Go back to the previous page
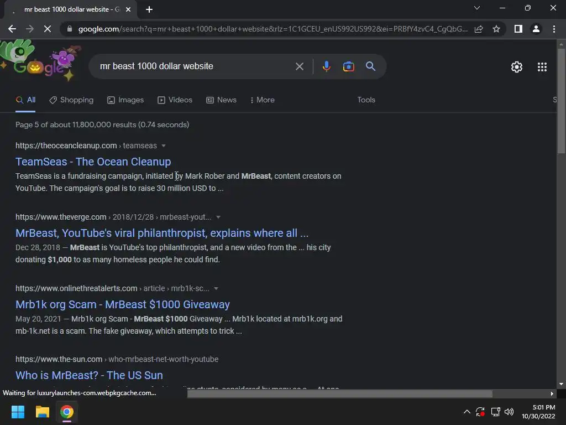 point(12,29)
